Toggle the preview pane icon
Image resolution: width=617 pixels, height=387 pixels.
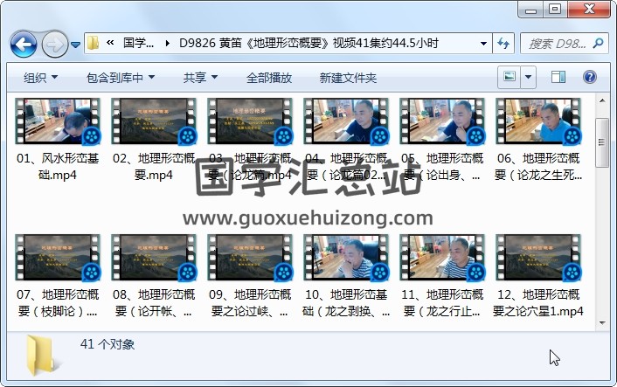click(x=558, y=77)
